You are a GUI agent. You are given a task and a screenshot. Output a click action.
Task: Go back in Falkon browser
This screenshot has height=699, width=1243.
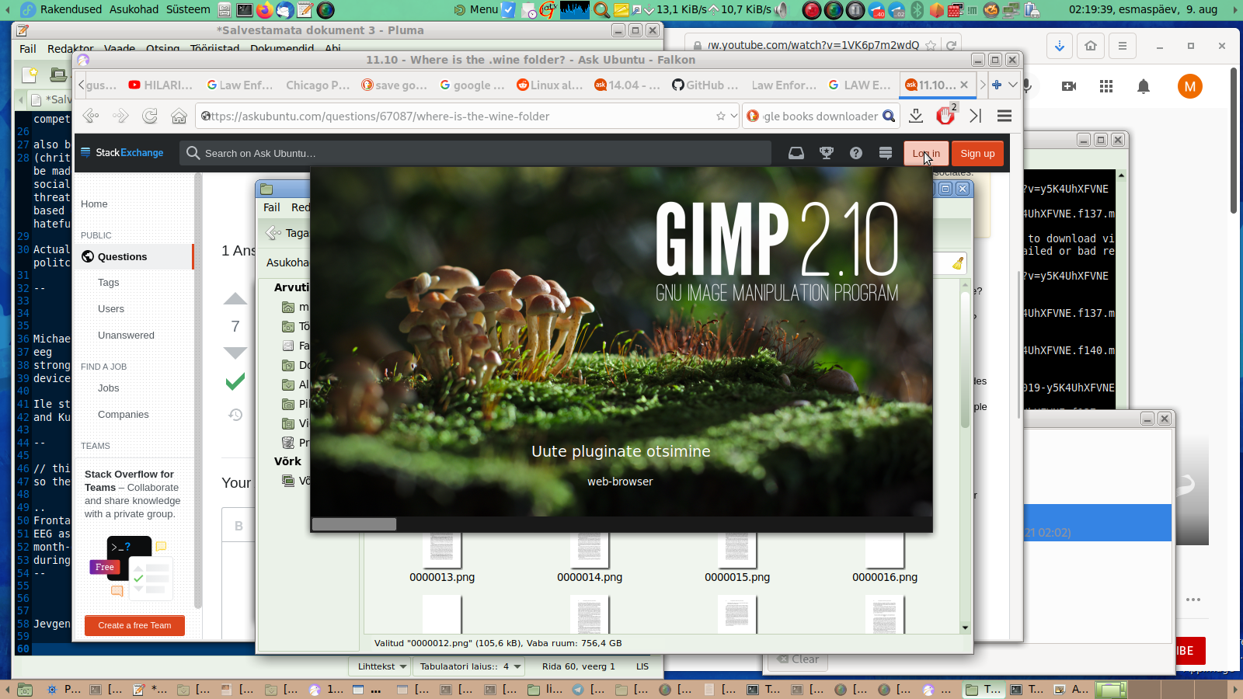point(91,116)
